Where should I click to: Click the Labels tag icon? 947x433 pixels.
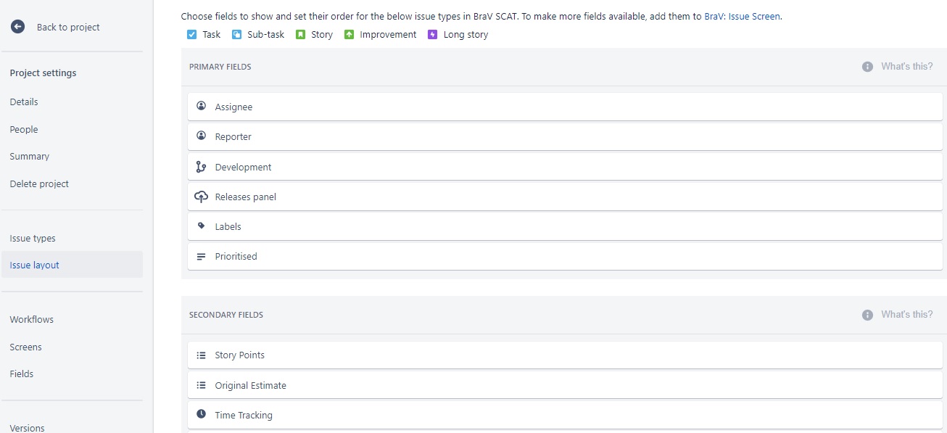(x=202, y=226)
